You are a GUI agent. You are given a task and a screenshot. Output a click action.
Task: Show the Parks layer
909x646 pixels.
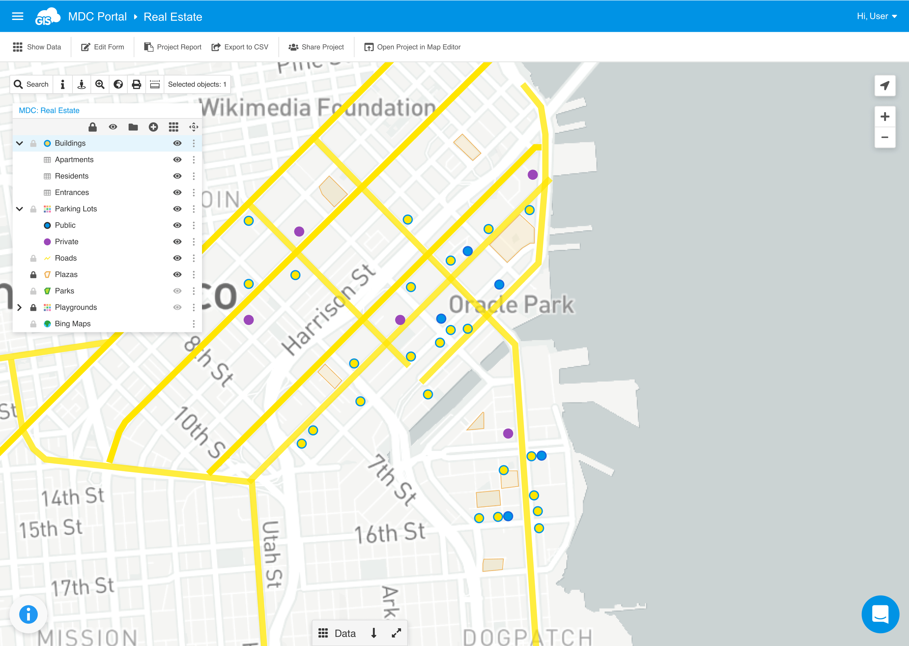(x=177, y=291)
